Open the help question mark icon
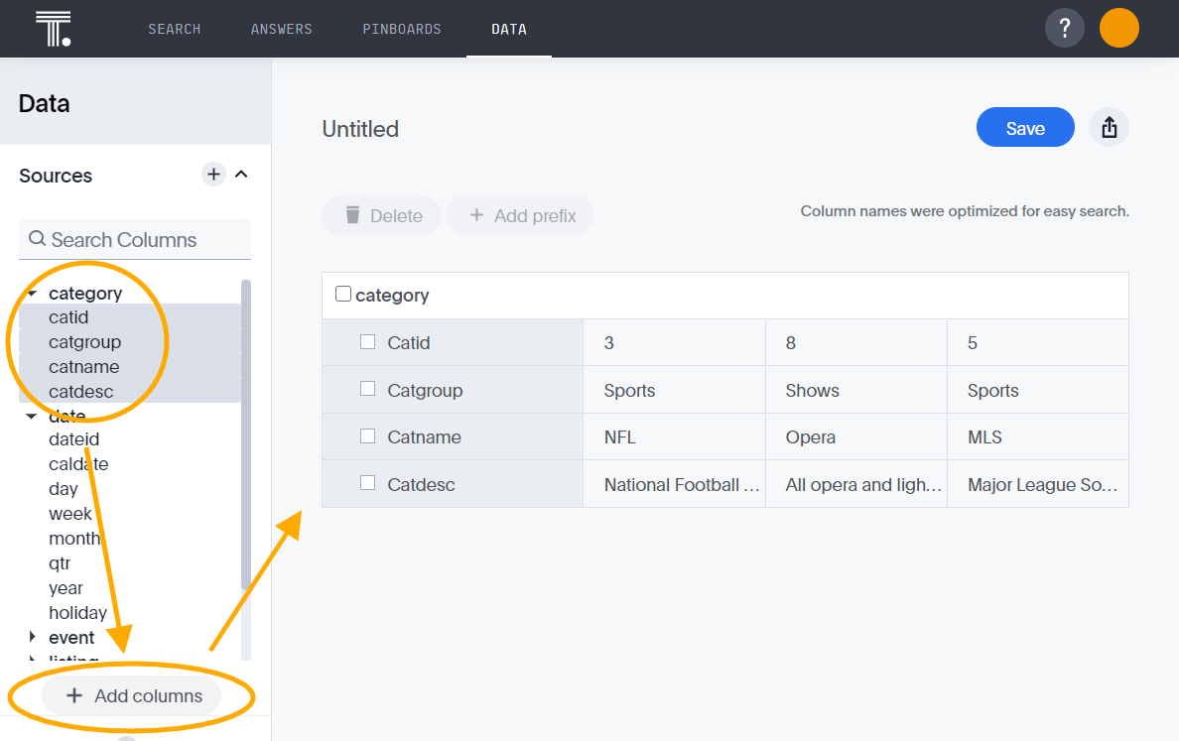Image resolution: width=1179 pixels, height=741 pixels. [x=1064, y=28]
